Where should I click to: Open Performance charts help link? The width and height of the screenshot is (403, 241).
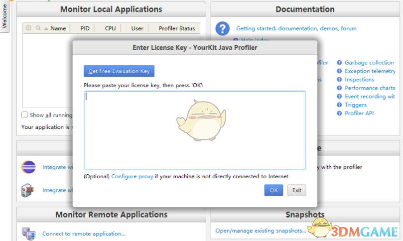point(370,88)
